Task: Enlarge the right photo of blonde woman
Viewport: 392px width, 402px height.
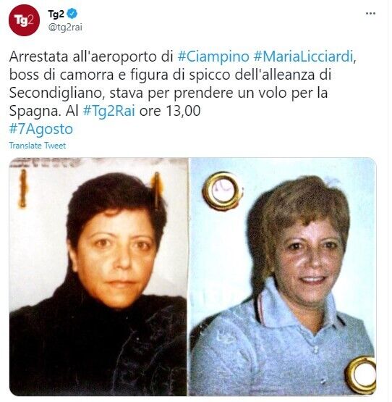Action: coord(284,277)
